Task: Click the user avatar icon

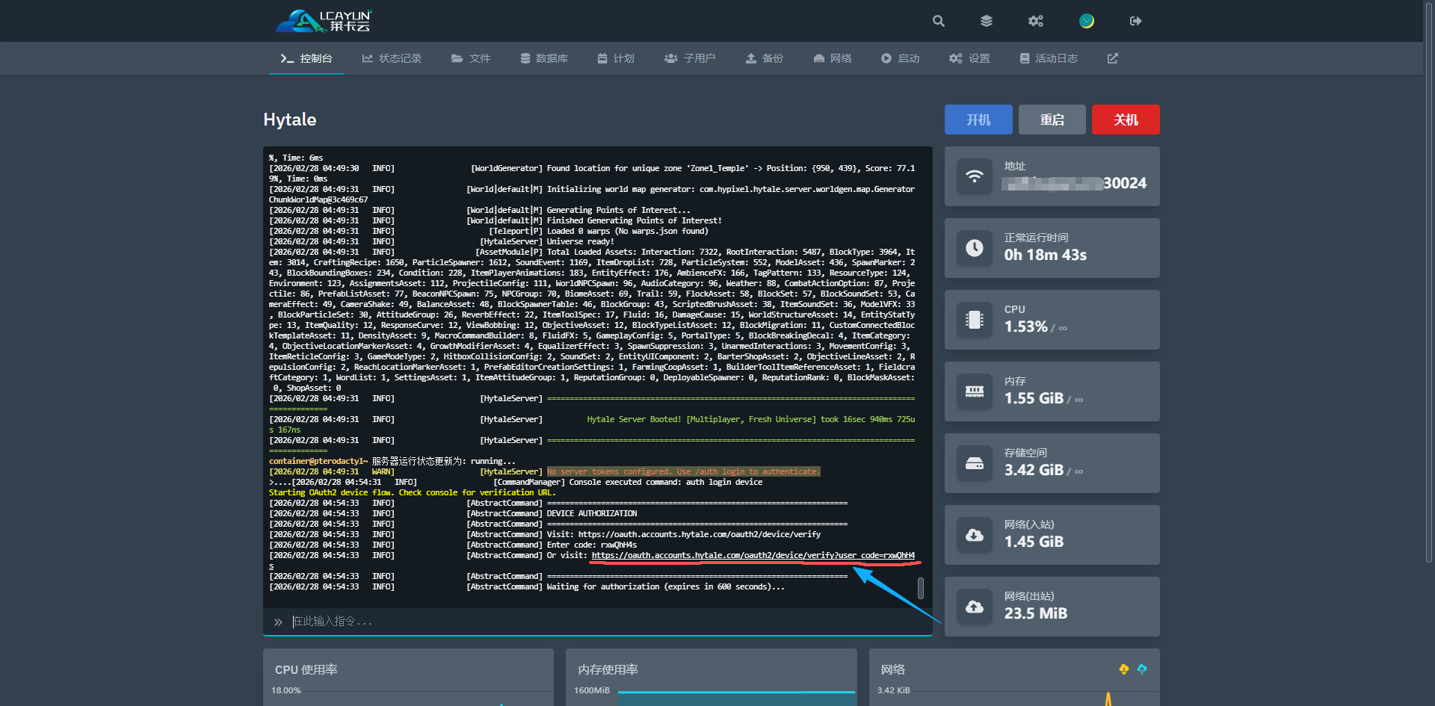Action: pyautogui.click(x=1086, y=21)
